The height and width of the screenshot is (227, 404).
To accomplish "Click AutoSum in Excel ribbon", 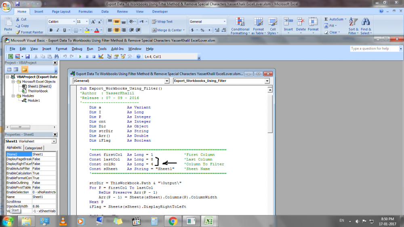I will tap(335, 19).
